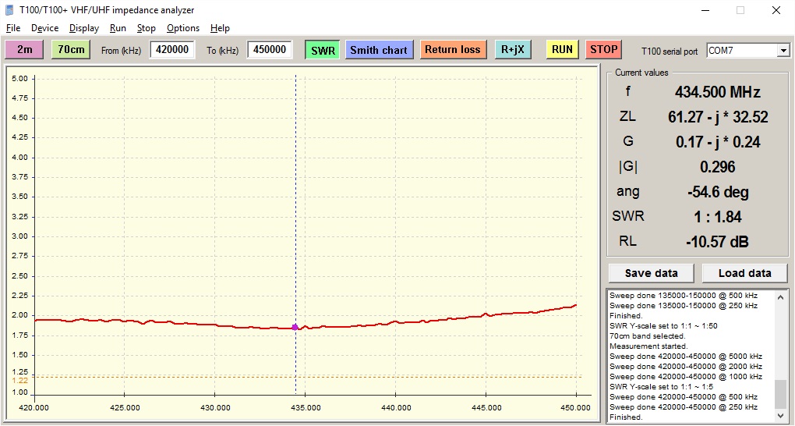The height and width of the screenshot is (426, 795).
Task: Open the Help menu
Action: click(x=220, y=28)
